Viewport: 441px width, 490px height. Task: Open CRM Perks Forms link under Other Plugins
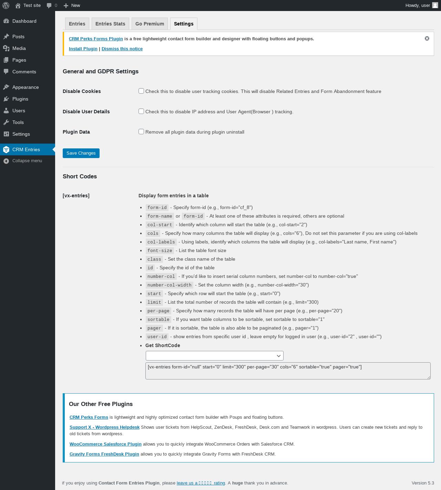[89, 417]
